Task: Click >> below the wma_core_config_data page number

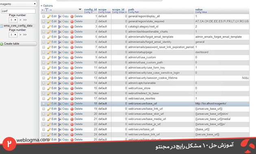Action: [x=25, y=35]
